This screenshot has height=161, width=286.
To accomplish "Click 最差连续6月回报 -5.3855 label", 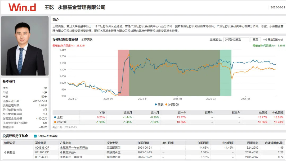I will (x=269, y=46).
